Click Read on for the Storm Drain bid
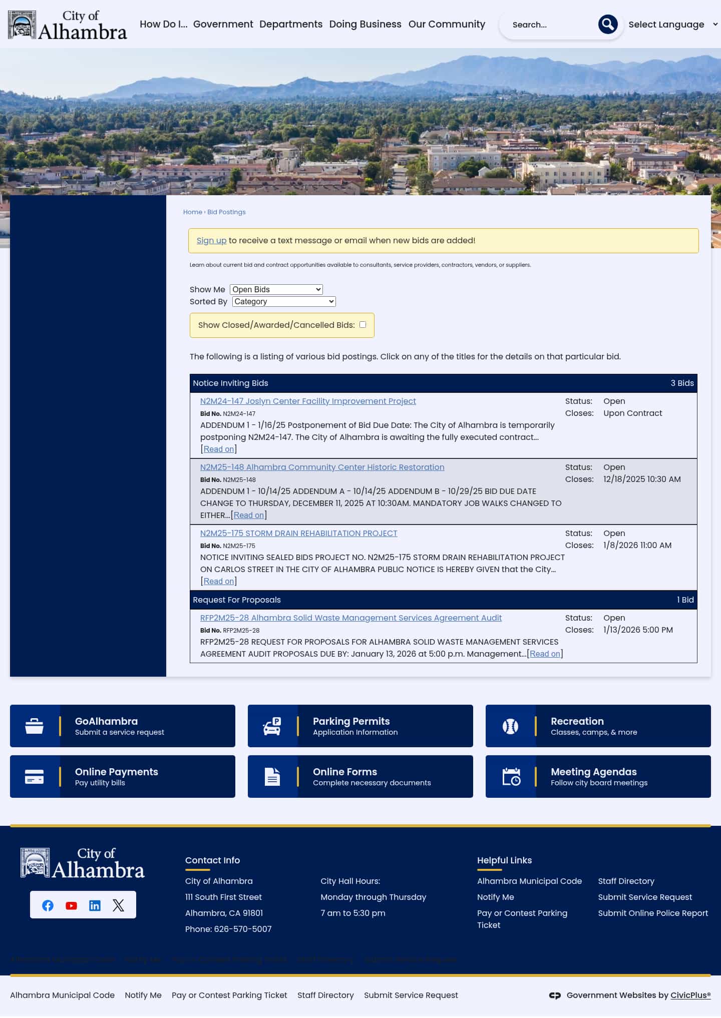The height and width of the screenshot is (1018, 721). click(219, 581)
